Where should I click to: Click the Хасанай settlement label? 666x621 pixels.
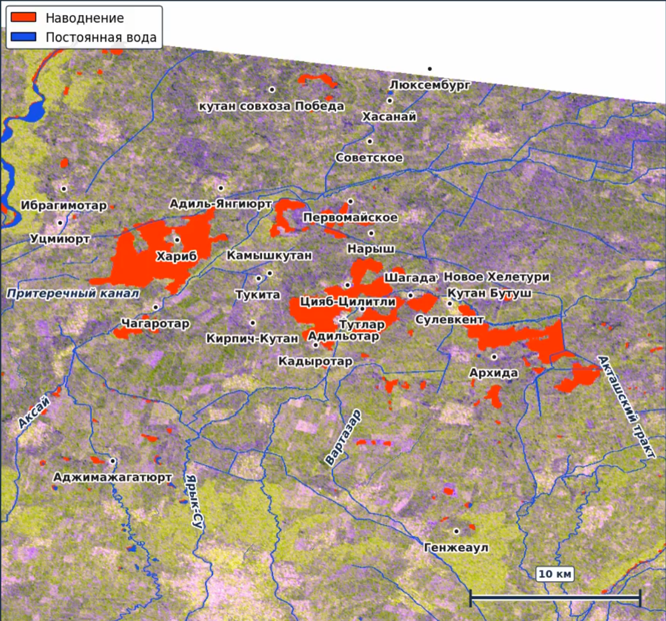(x=389, y=116)
